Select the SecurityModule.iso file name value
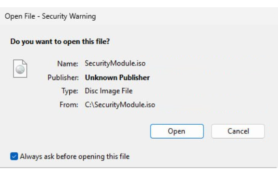 click(115, 64)
